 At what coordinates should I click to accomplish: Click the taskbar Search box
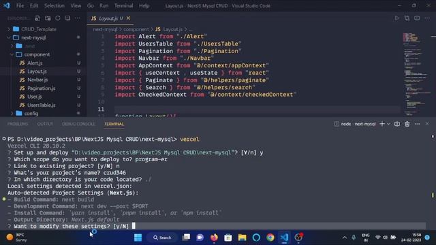tap(162, 238)
